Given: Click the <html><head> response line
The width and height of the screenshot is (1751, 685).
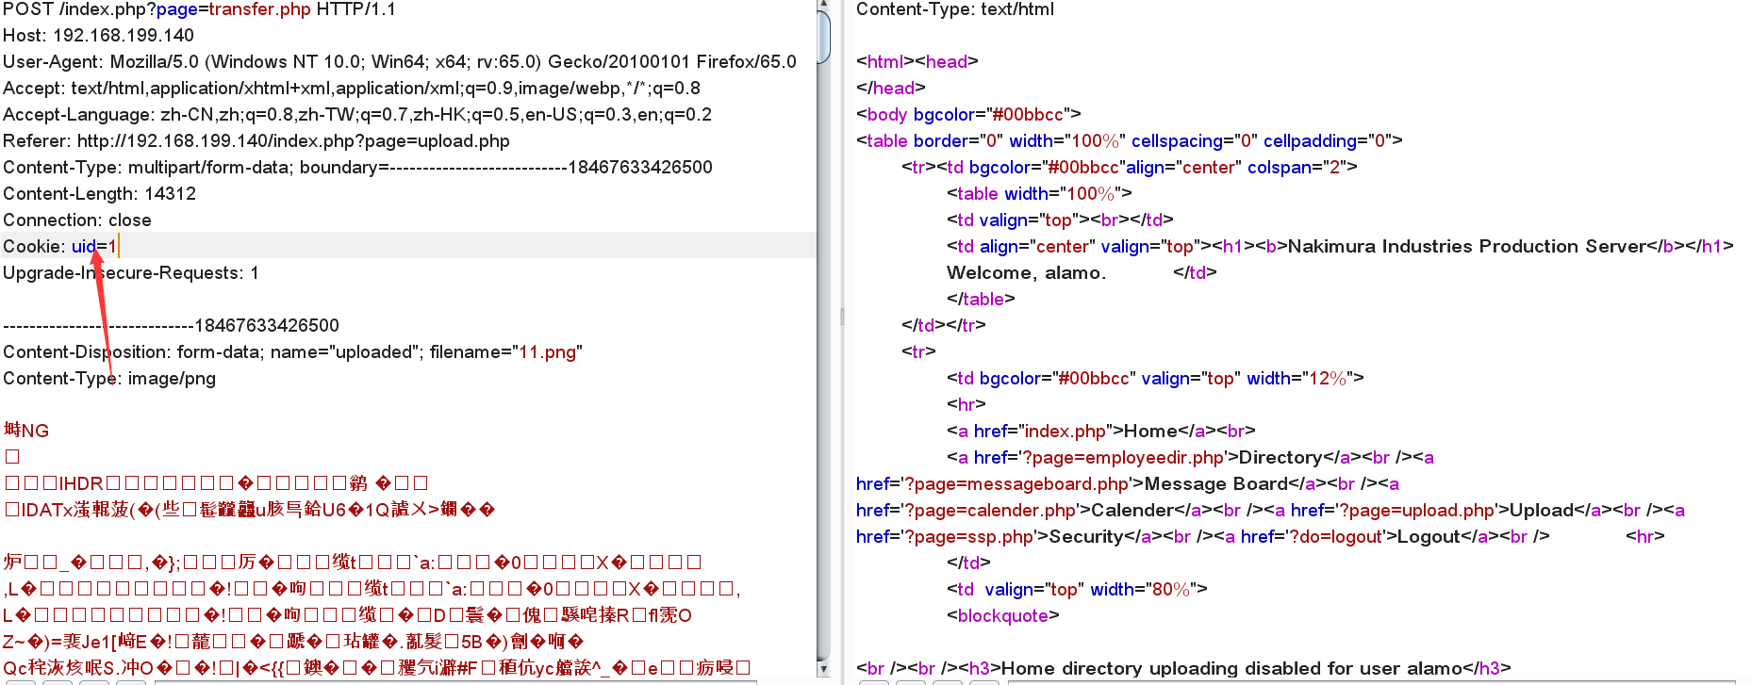Looking at the screenshot, I should point(917,62).
